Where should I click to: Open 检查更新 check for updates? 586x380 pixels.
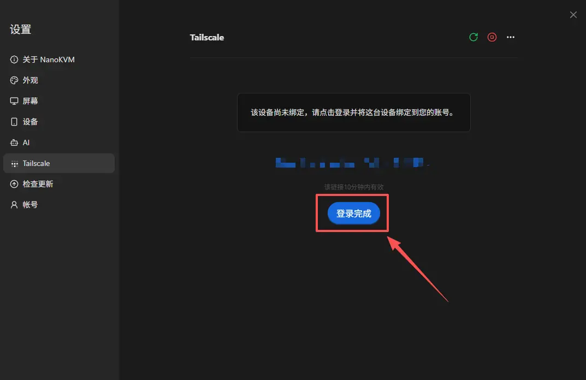click(58, 184)
